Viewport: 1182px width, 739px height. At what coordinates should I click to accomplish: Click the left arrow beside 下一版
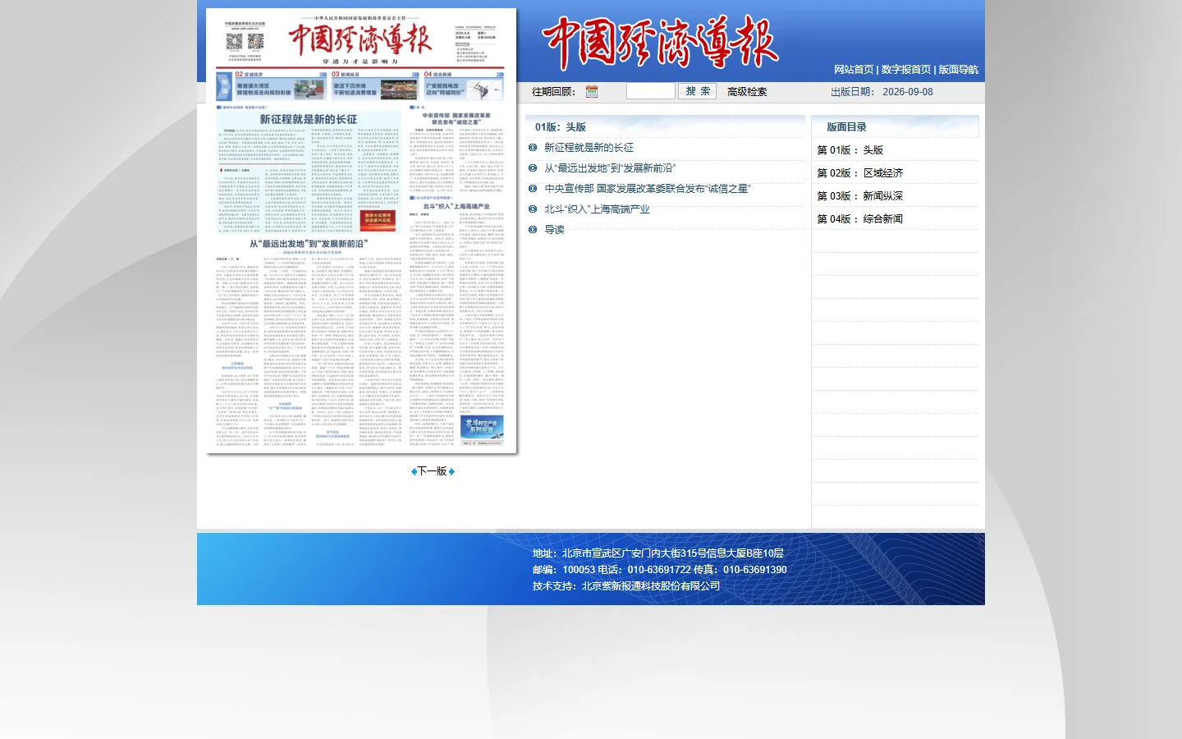click(x=414, y=471)
